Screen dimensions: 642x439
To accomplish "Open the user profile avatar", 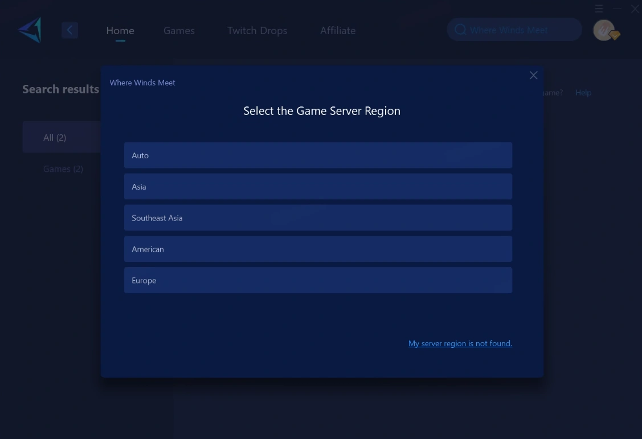I will [x=604, y=30].
